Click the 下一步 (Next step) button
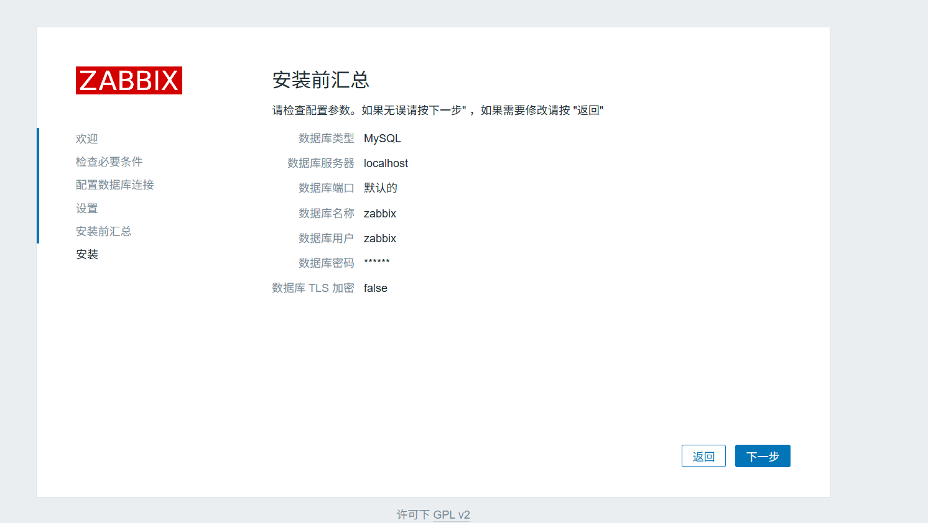 click(x=763, y=456)
